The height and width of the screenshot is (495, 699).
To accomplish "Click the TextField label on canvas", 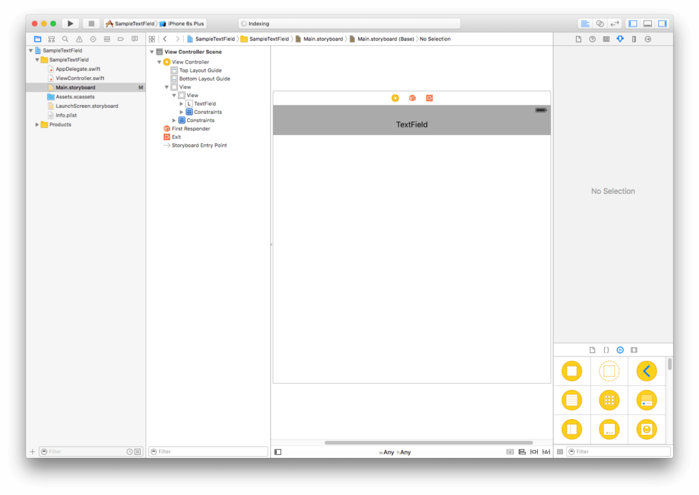I will click(x=412, y=125).
